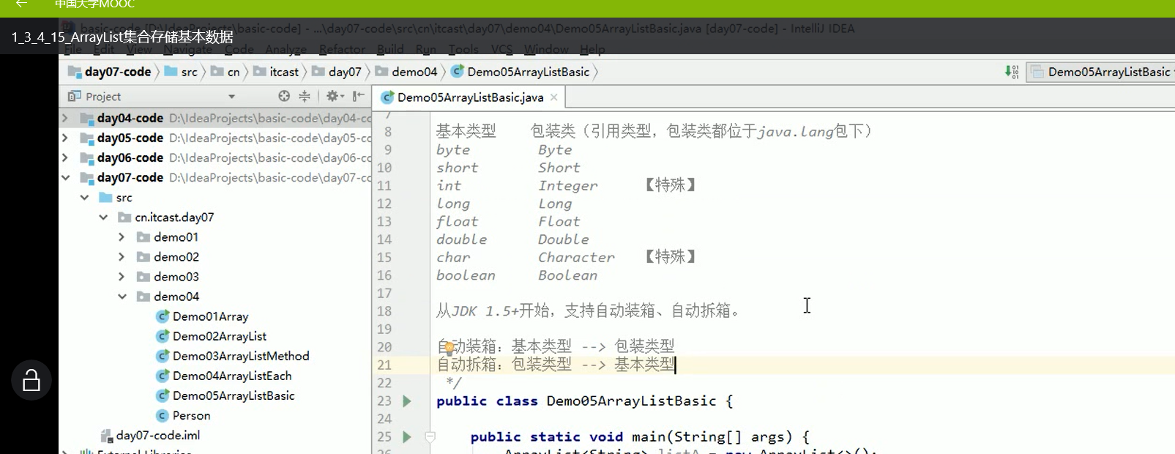Click the itcast breadcrumb
This screenshot has height=454, width=1175.
(x=276, y=72)
